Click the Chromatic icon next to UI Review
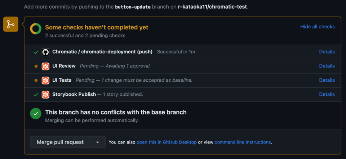 pyautogui.click(x=45, y=66)
